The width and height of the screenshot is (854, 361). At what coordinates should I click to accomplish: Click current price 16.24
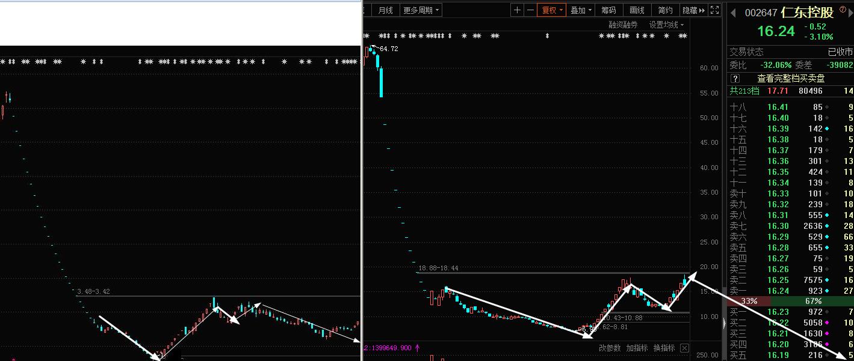click(x=776, y=31)
